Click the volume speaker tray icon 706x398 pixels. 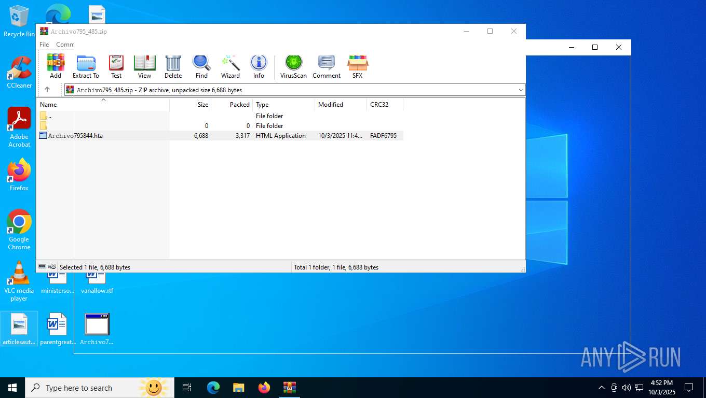[x=627, y=388]
